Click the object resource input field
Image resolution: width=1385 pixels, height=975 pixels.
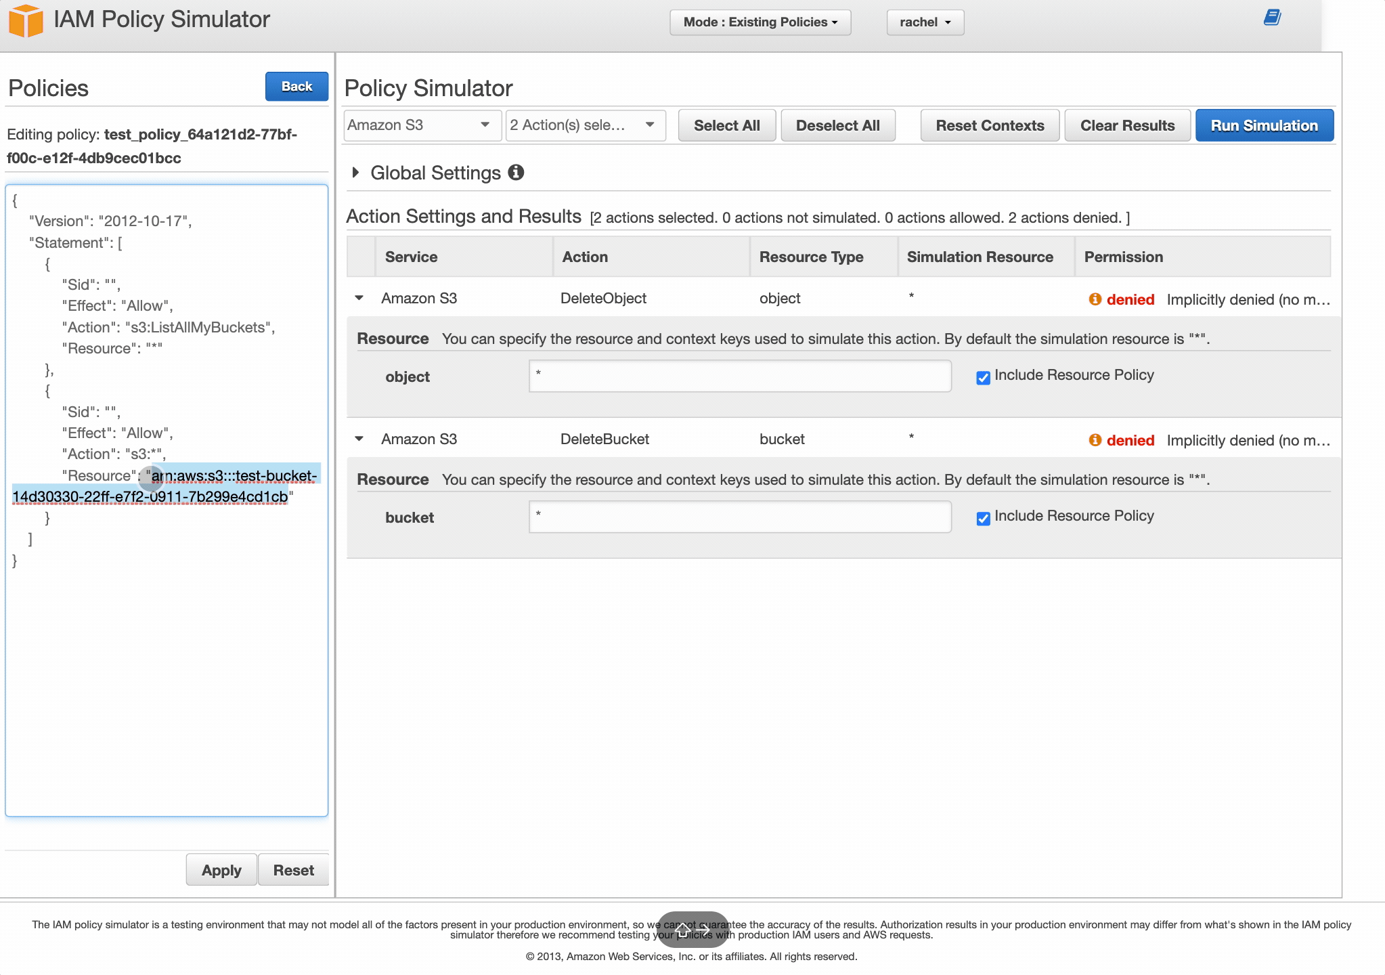pyautogui.click(x=739, y=376)
